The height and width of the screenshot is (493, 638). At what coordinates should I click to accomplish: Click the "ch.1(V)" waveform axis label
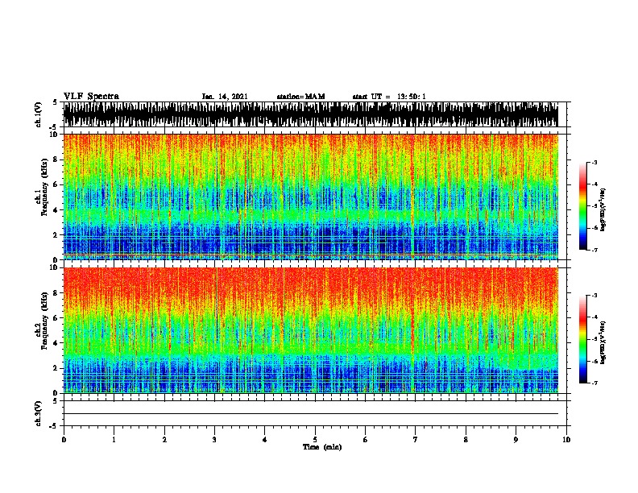tap(39, 114)
